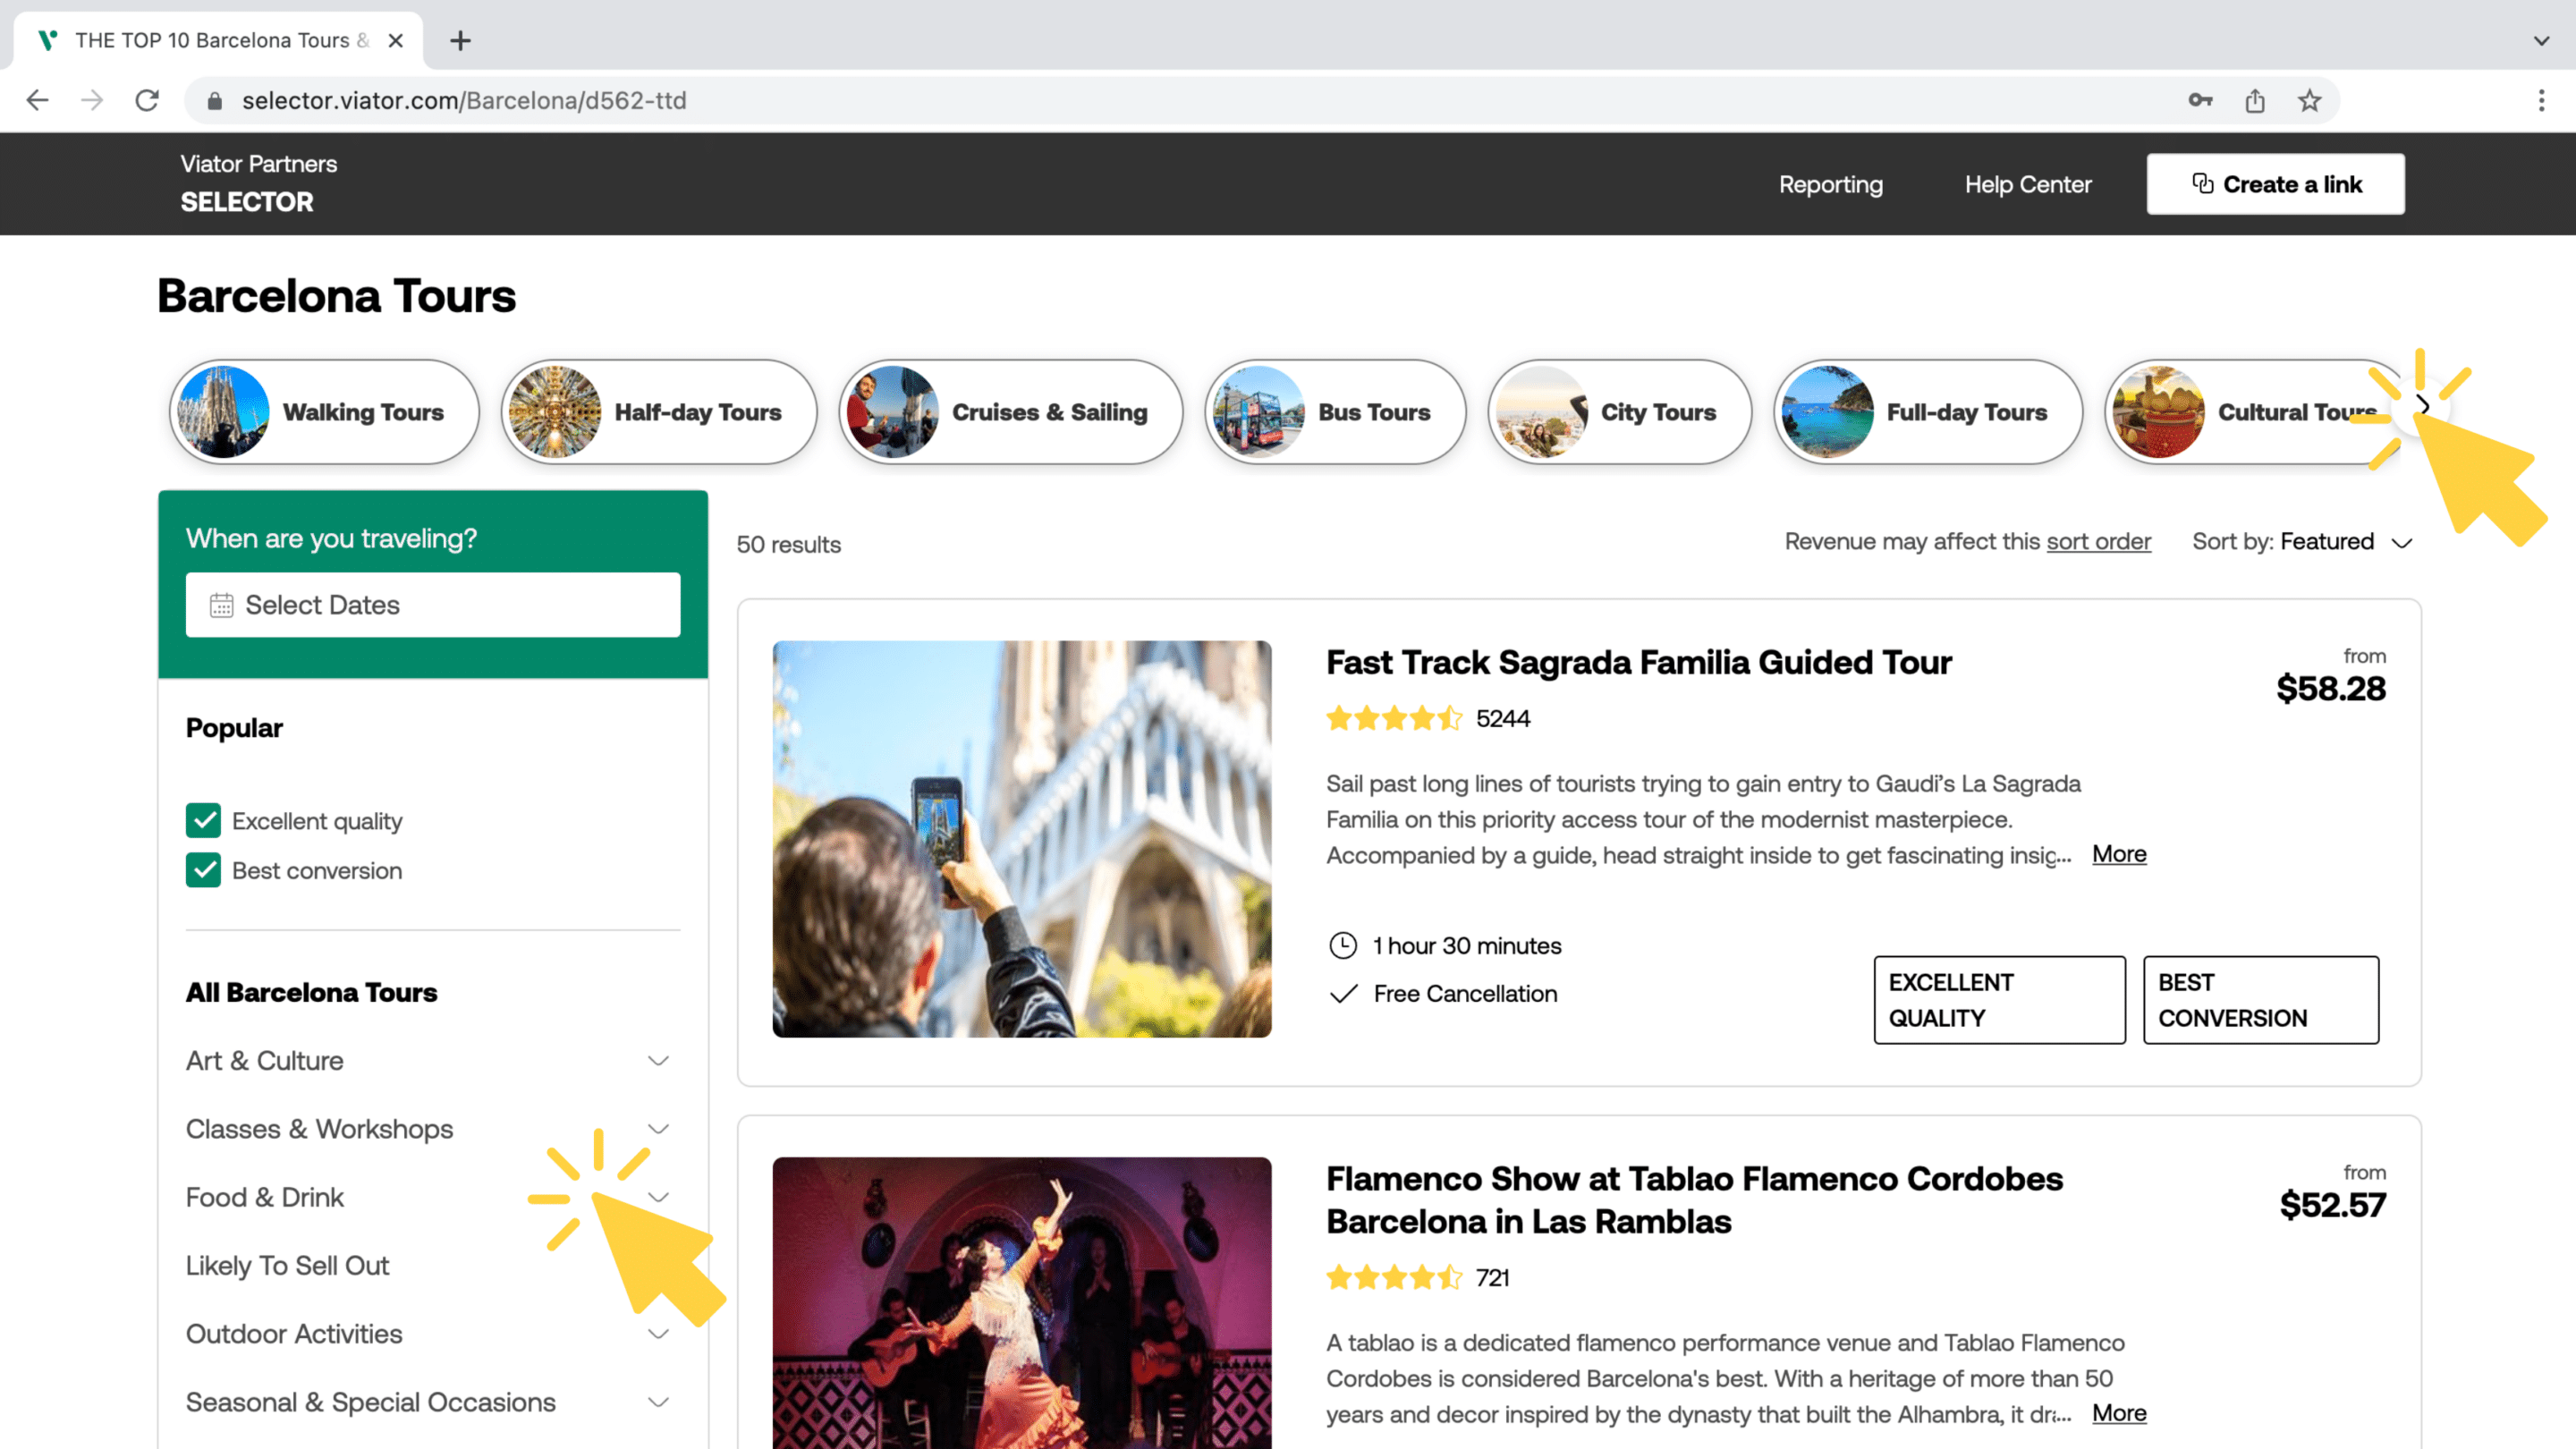Click the $52.57 price
Image resolution: width=2576 pixels, height=1449 pixels.
pos(2333,1205)
